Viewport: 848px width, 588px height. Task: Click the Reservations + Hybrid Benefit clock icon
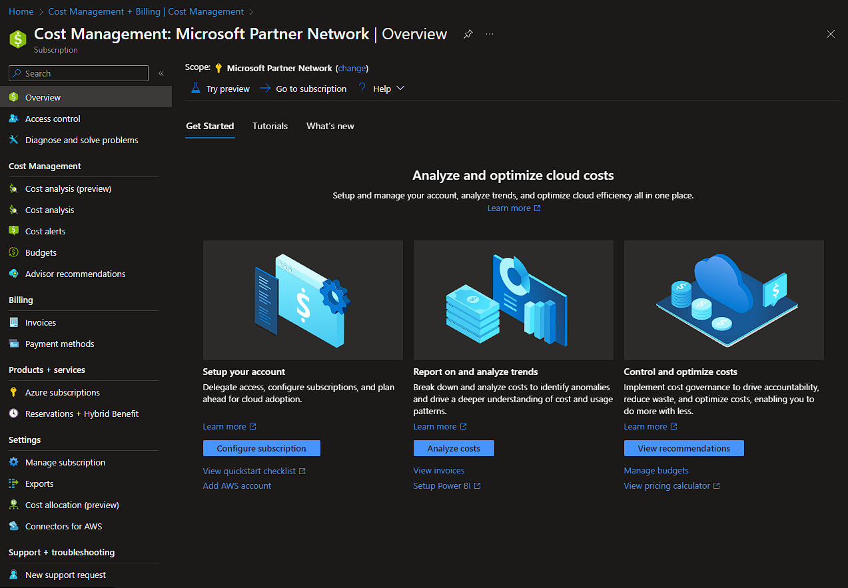[13, 414]
